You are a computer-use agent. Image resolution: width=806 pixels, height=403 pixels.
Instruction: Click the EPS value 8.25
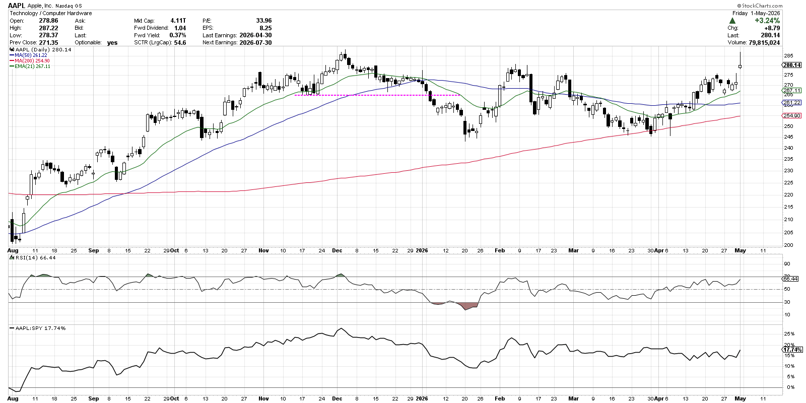coord(265,28)
